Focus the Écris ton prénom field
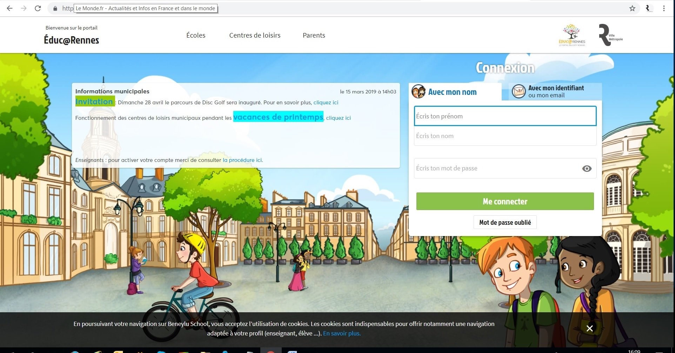 click(505, 116)
